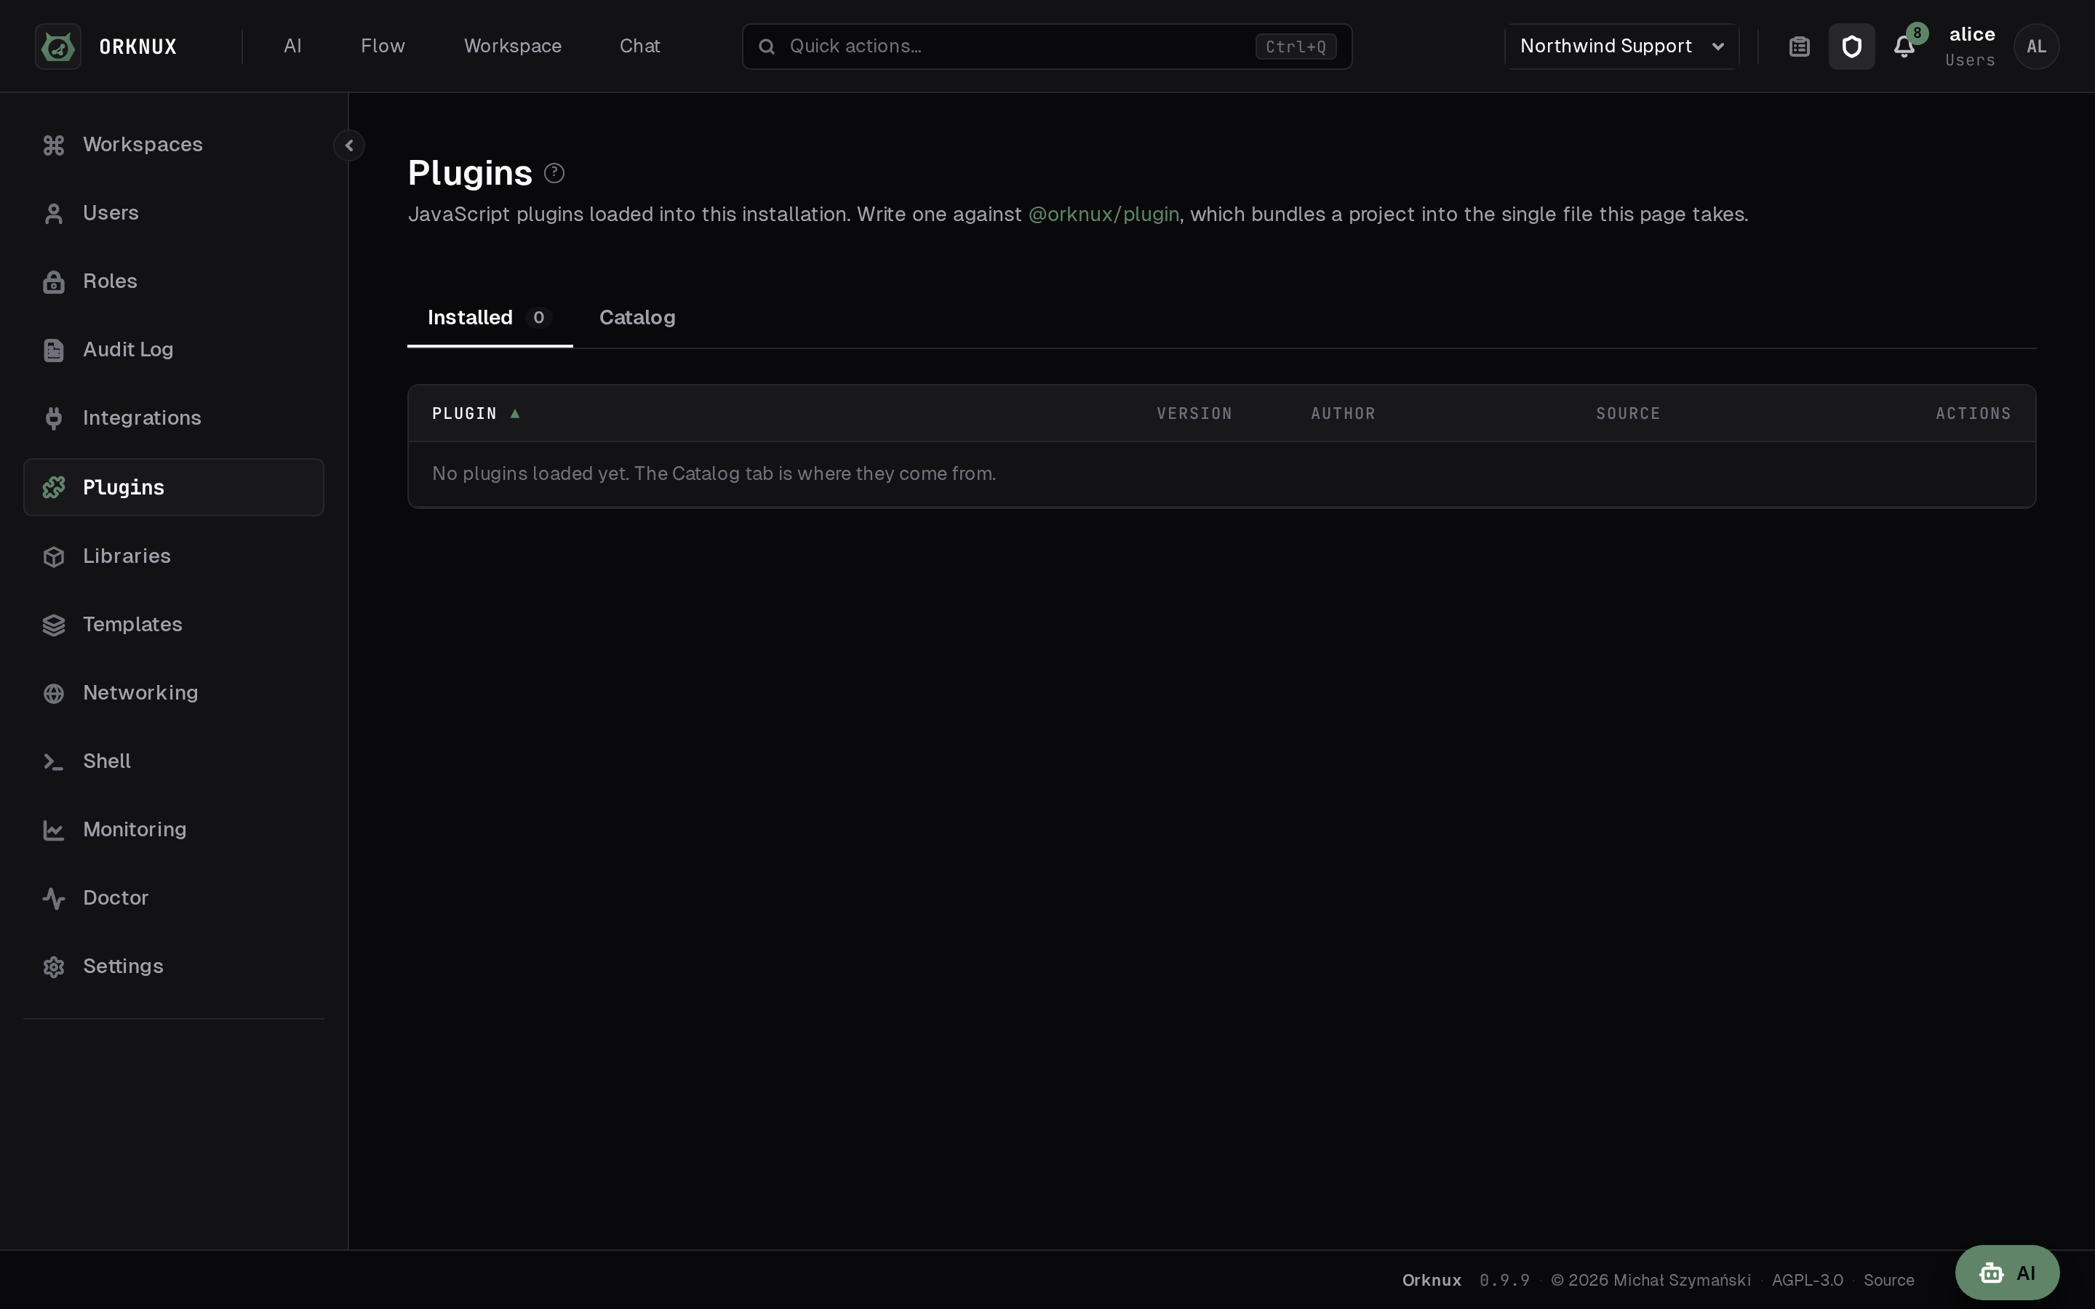Screen dimensions: 2095x1309
Task: Open the AI top menu
Action: pos(292,47)
